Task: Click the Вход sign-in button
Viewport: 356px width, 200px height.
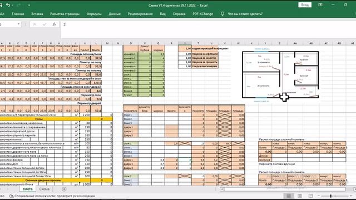Action: tap(305, 5)
